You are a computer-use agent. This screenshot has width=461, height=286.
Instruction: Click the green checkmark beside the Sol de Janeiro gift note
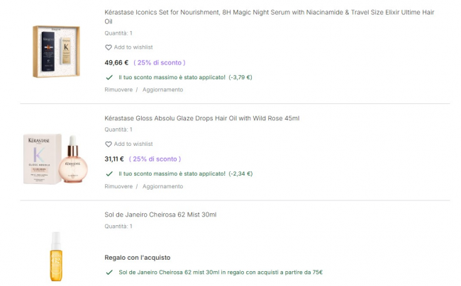pos(109,272)
